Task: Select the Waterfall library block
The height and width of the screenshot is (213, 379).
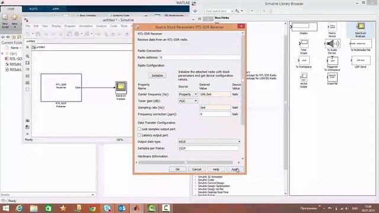Action: click(332, 78)
